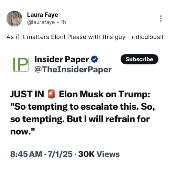The width and height of the screenshot is (172, 171).
Task: Click the Insider Paper IP logo
Action: (x=21, y=64)
